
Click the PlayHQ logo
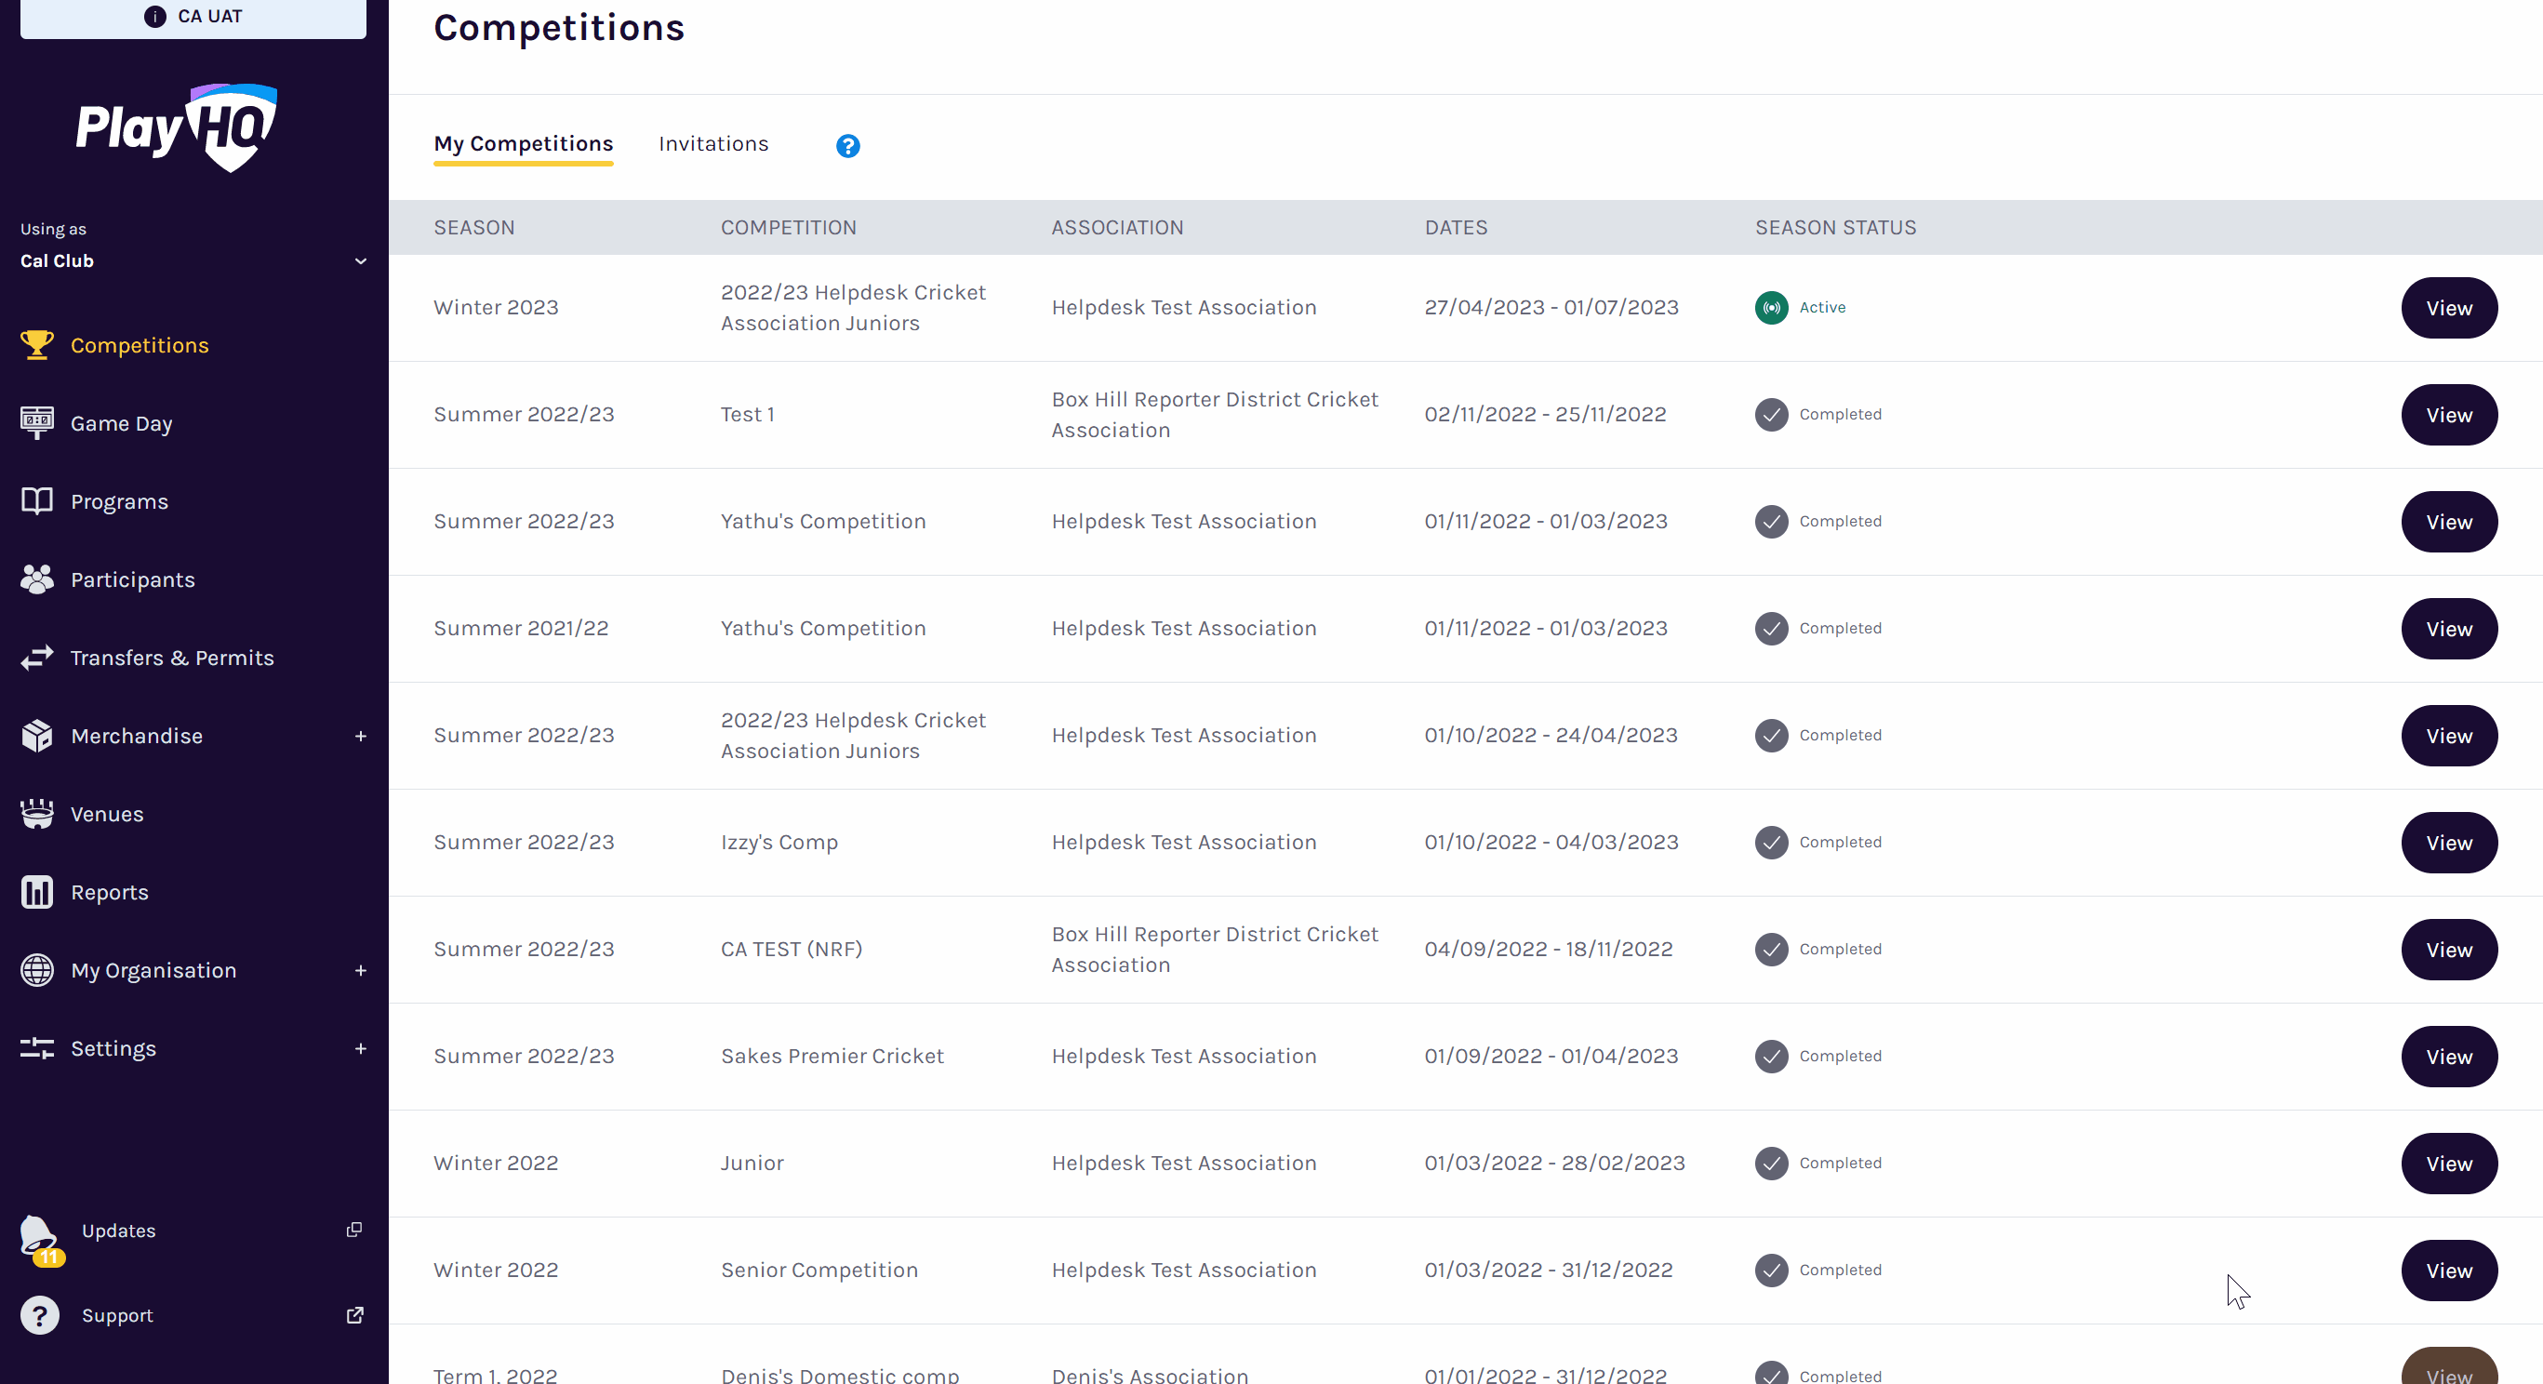(178, 128)
